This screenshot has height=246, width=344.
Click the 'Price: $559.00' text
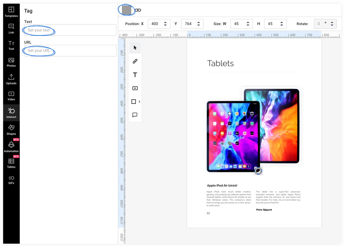(x=264, y=210)
